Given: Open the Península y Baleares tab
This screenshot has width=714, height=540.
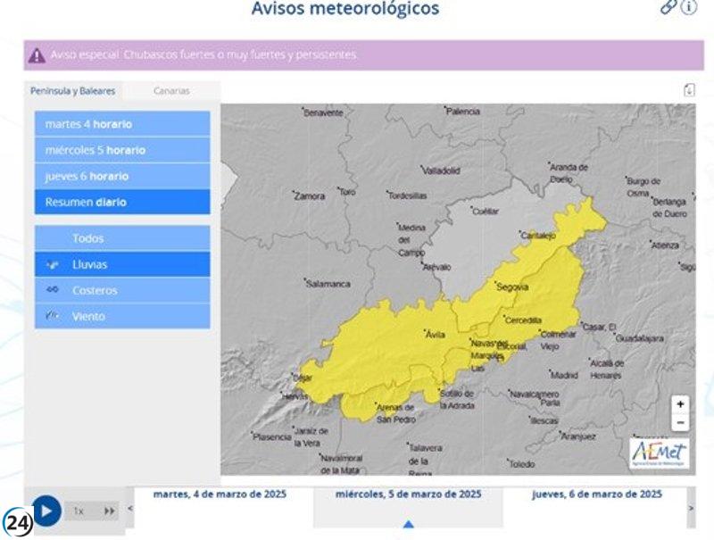Looking at the screenshot, I should click(73, 90).
